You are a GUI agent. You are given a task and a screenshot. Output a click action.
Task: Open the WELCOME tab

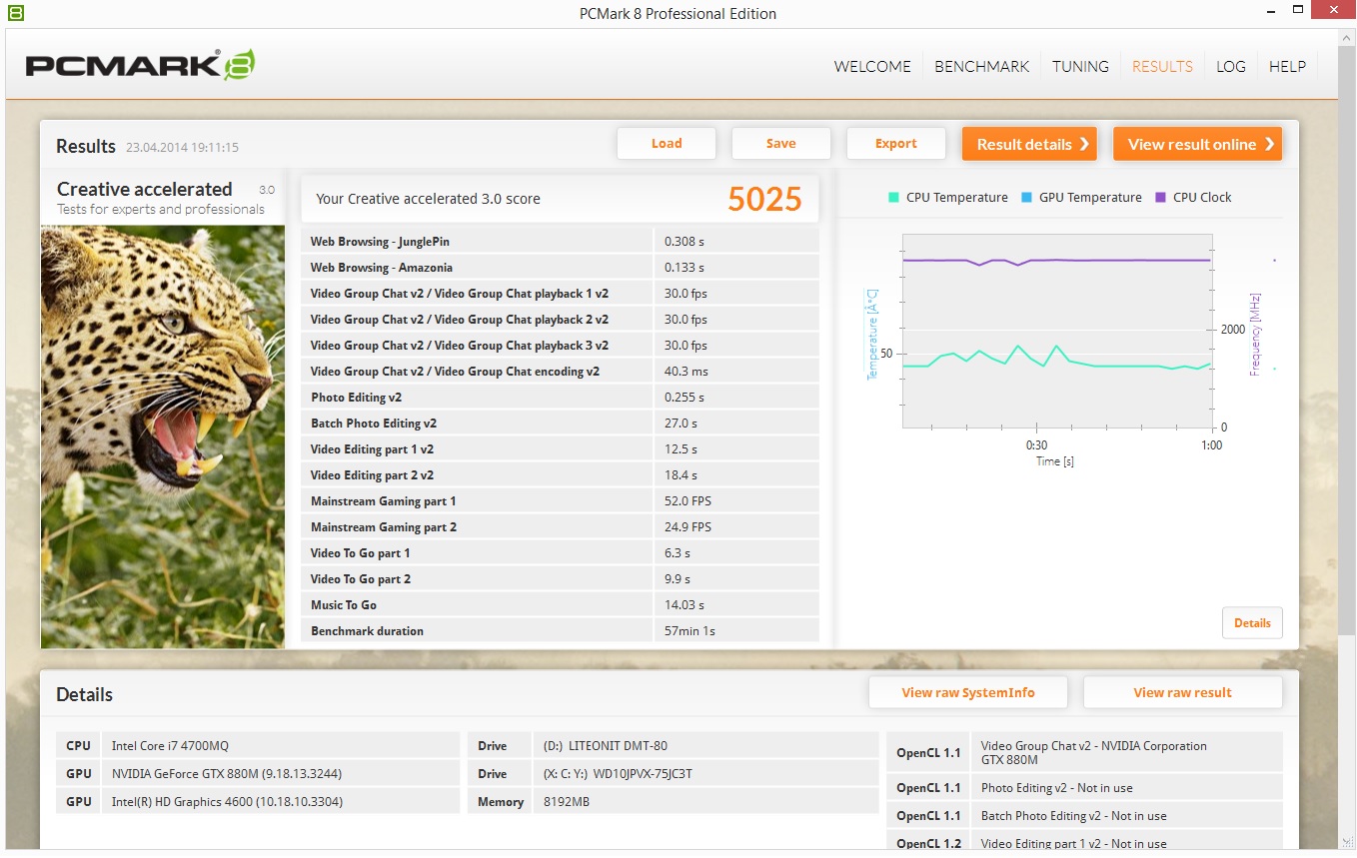872,67
